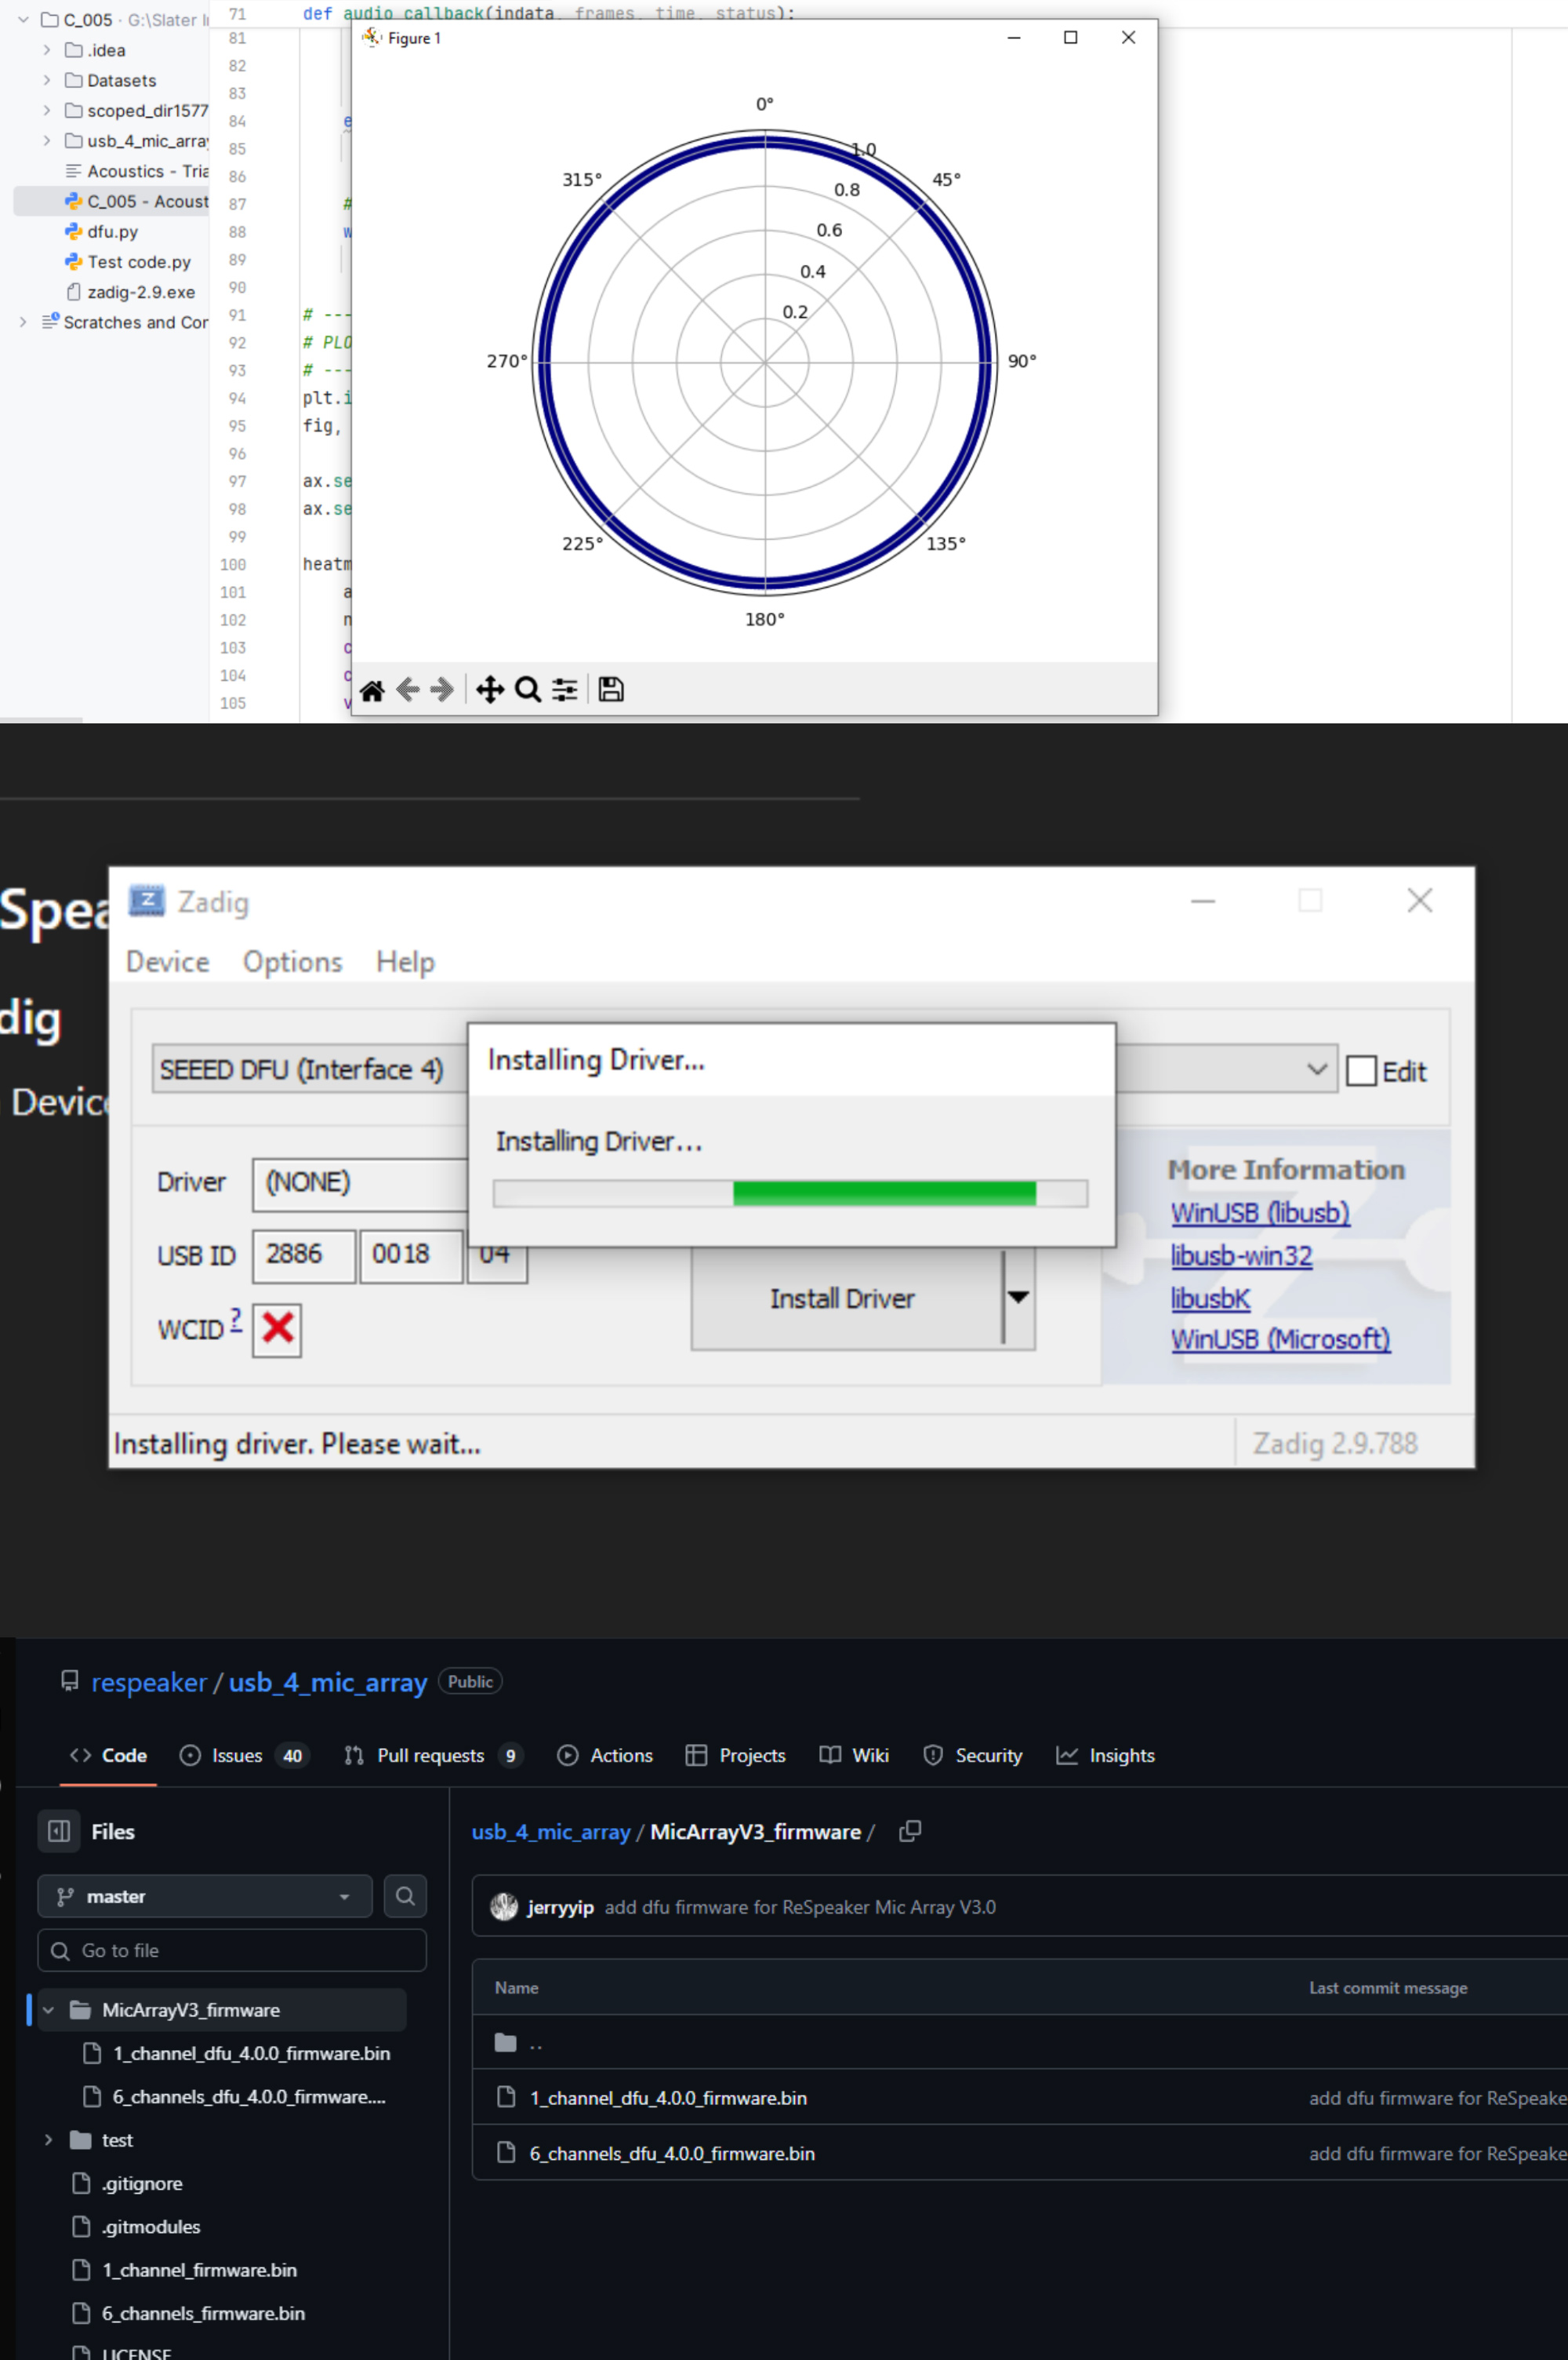Image resolution: width=1568 pixels, height=2360 pixels.
Task: Expand the test folder in file tree
Action: 48,2139
